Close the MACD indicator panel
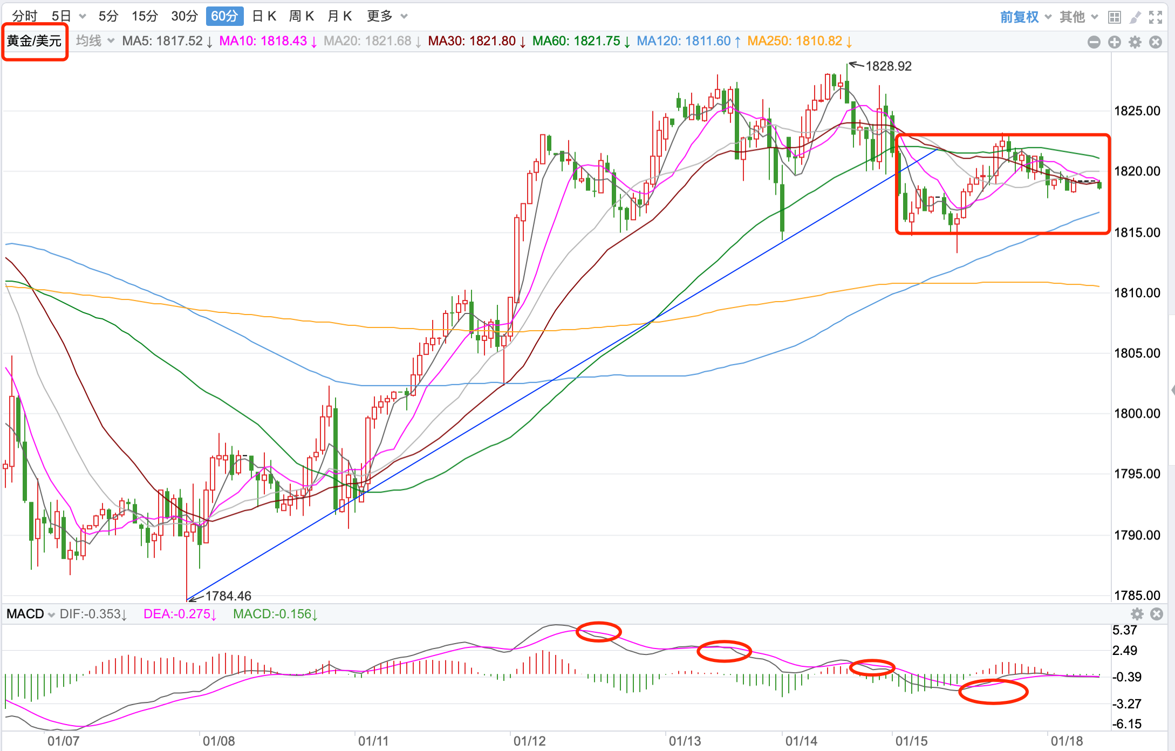1175x751 pixels. click(x=1157, y=614)
